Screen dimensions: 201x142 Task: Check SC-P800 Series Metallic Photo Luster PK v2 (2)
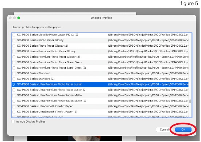(14, 35)
